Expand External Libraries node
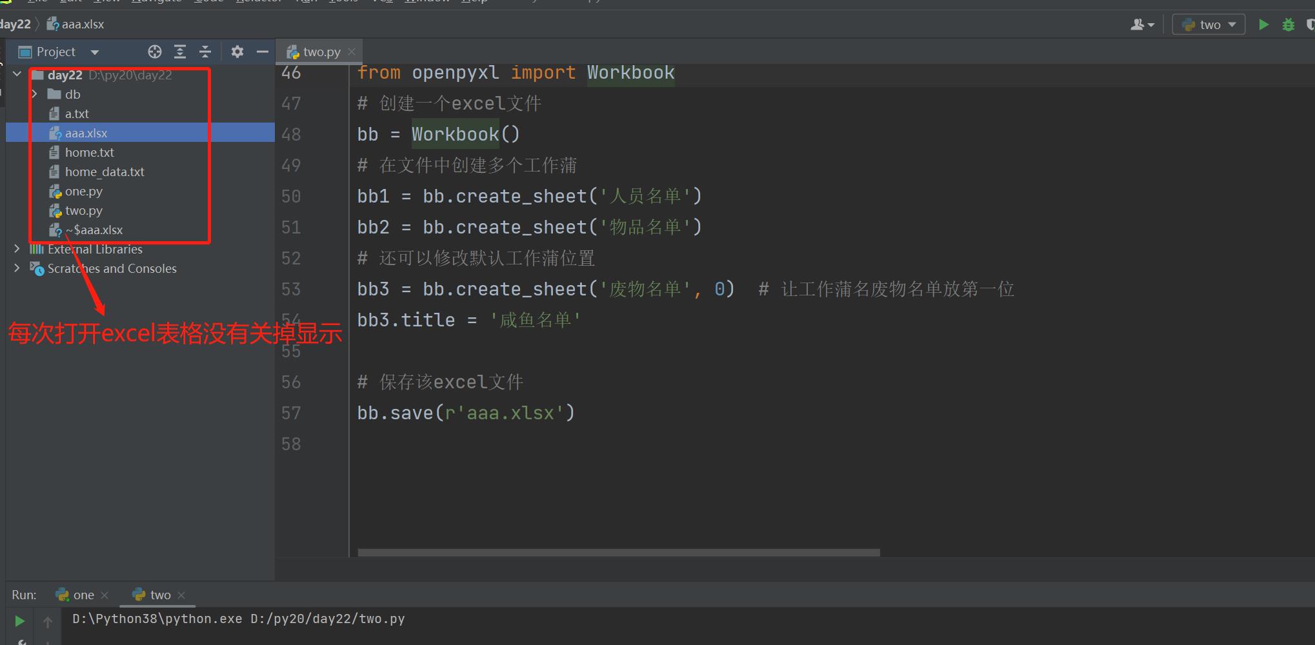This screenshot has width=1315, height=645. (17, 249)
